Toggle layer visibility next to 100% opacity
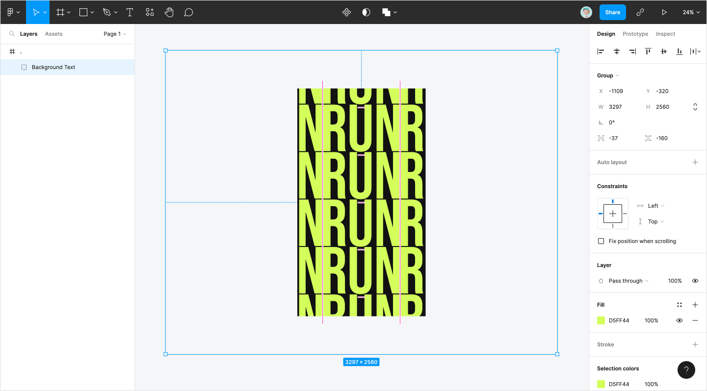707x391 pixels. pos(695,281)
